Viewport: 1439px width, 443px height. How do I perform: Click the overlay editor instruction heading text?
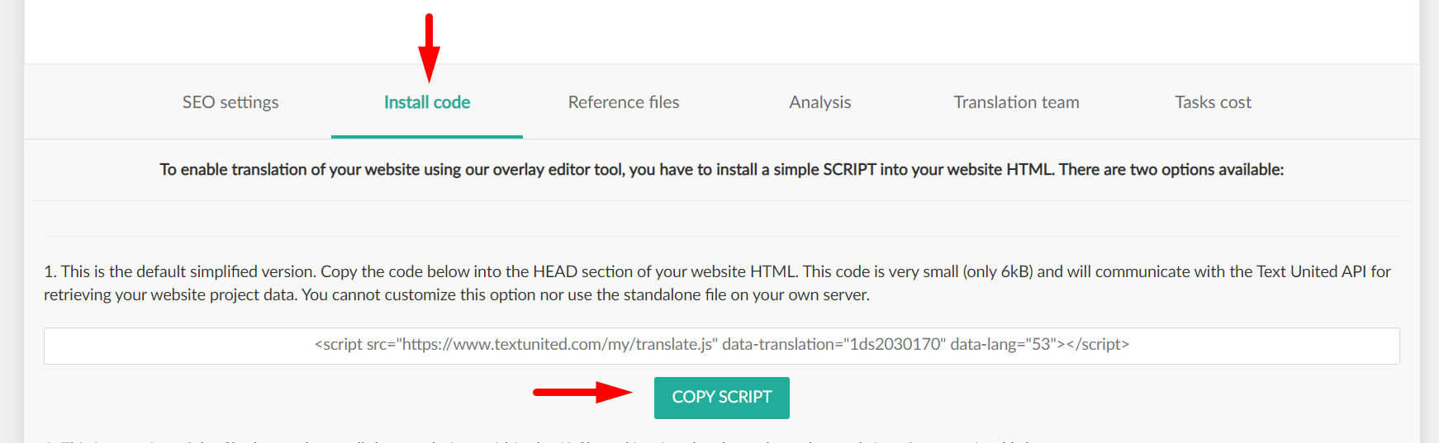[x=722, y=170]
